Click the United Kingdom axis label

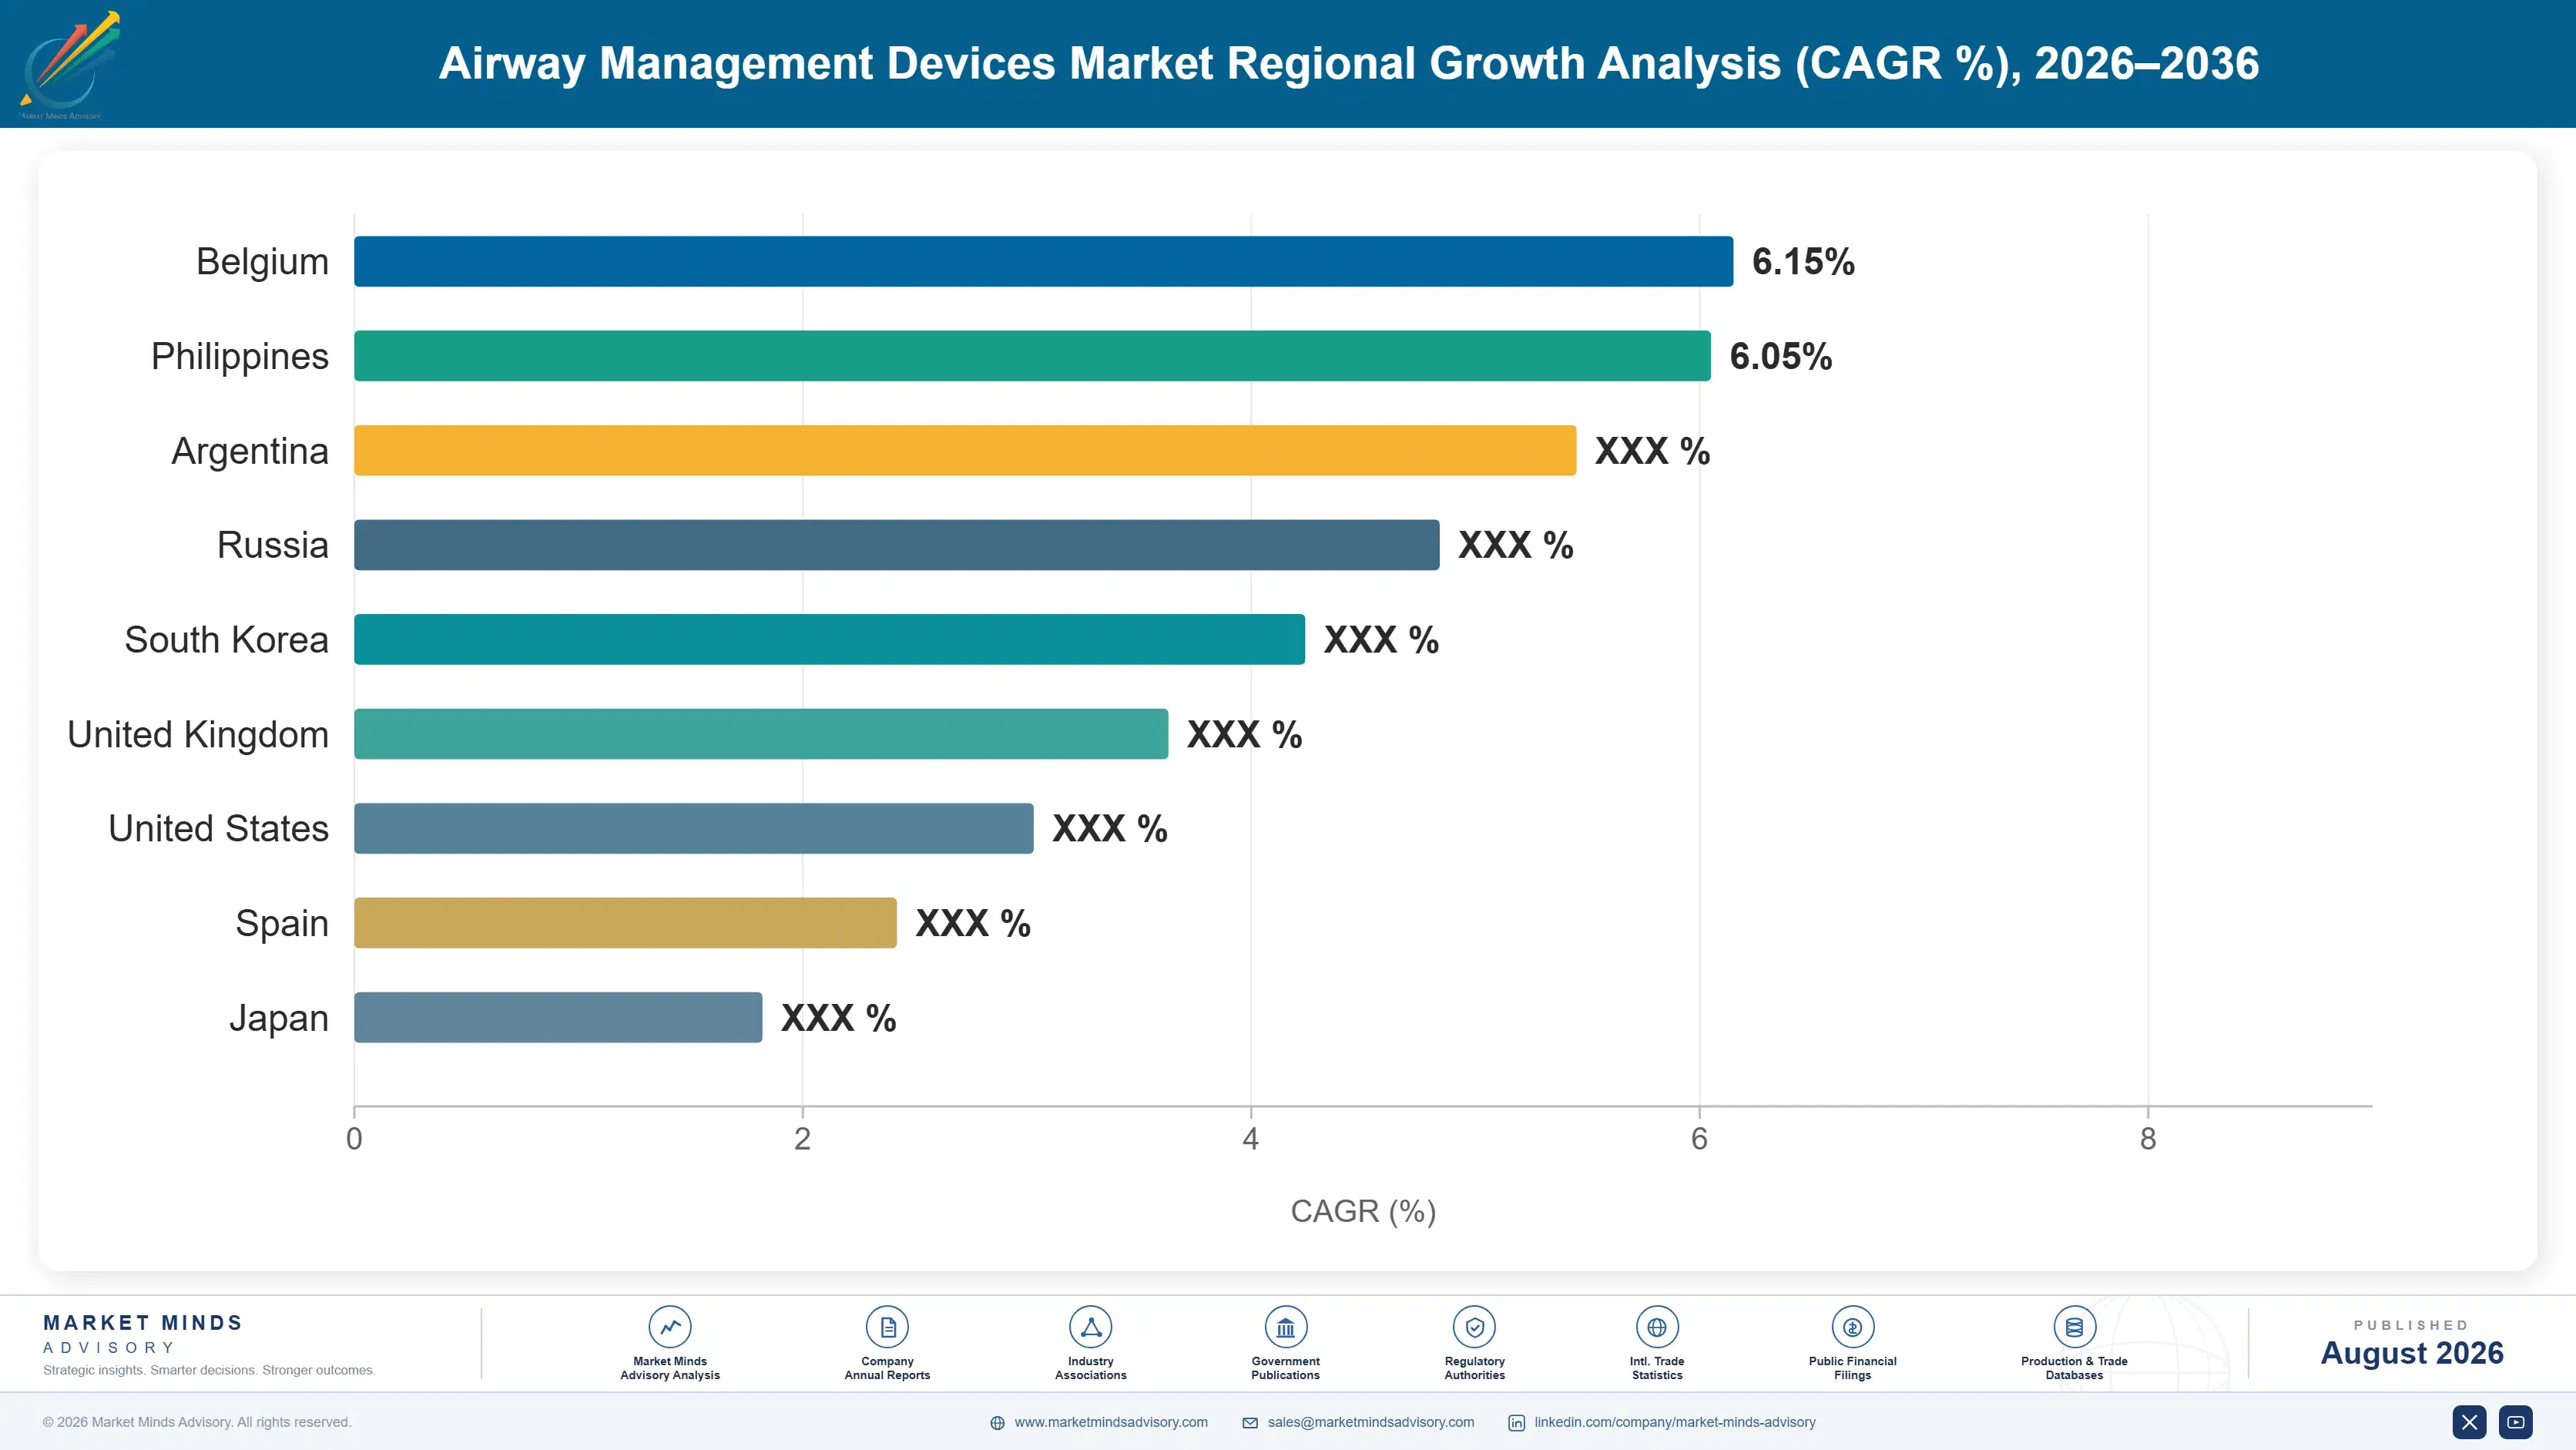[198, 735]
